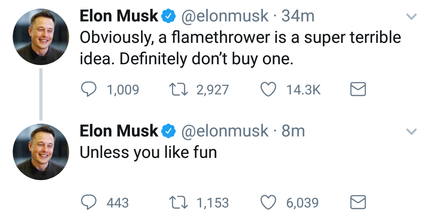429x215 pixels.
Task: Open Elon Musk display name on first tweet
Action: pyautogui.click(x=119, y=16)
